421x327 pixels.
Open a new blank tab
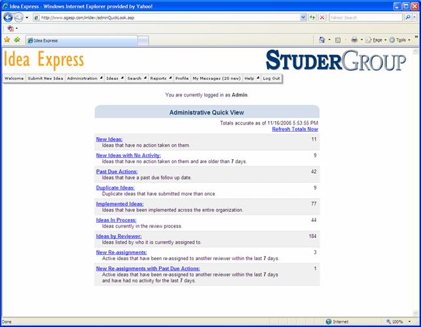(x=143, y=41)
